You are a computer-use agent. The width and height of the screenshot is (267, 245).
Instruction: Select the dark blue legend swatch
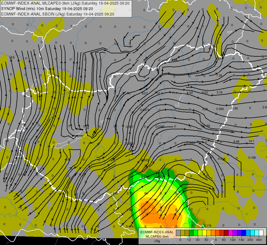coord(244,233)
